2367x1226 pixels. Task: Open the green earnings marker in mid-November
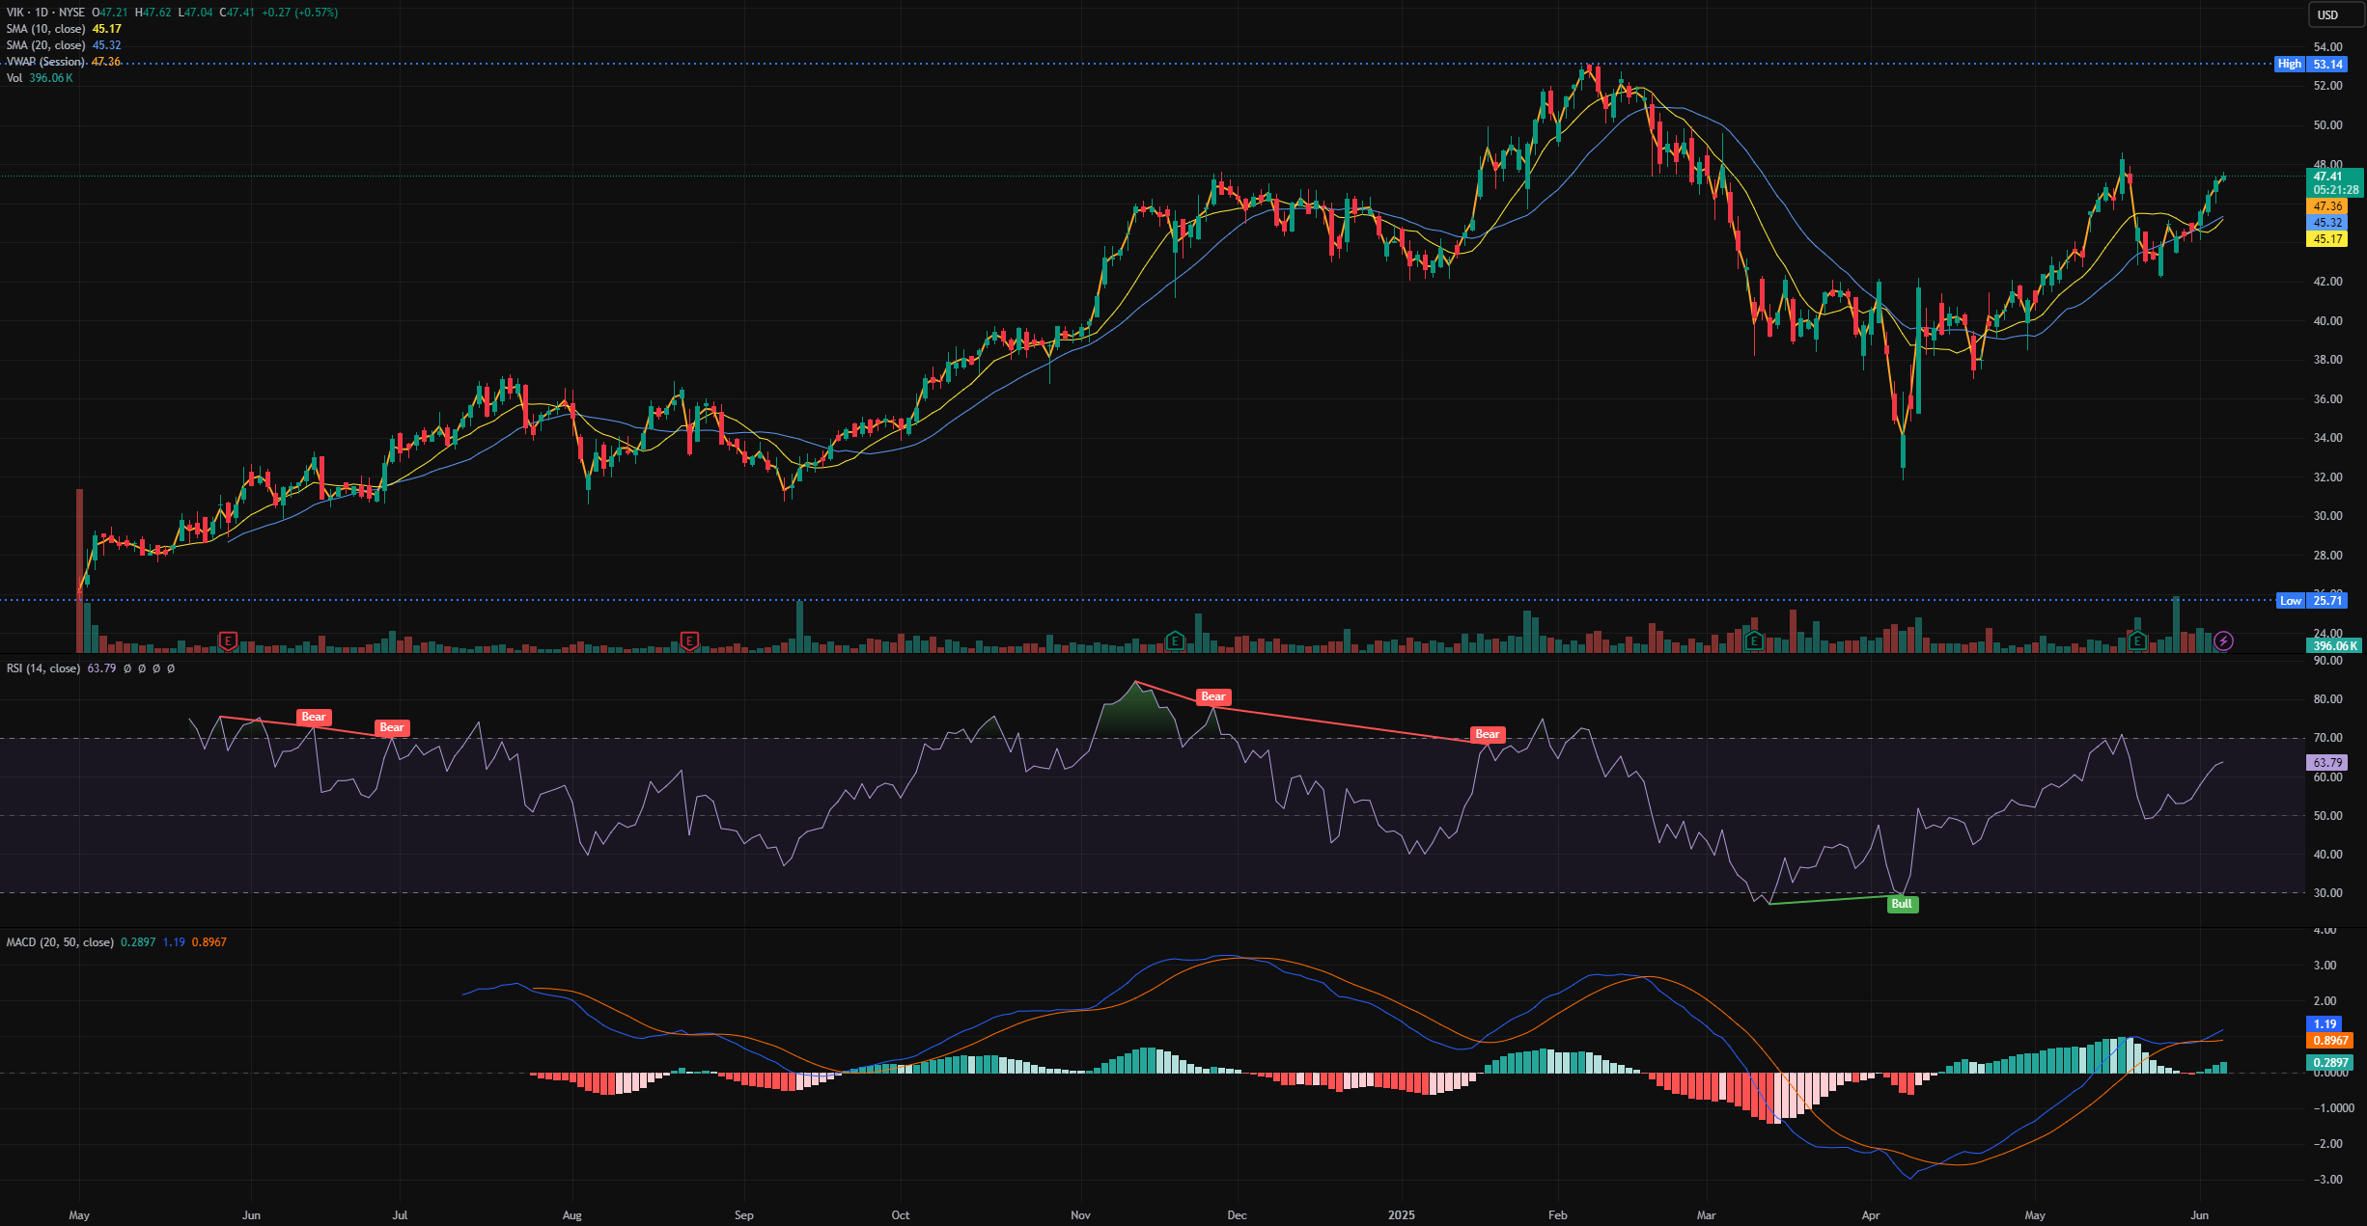click(x=1175, y=640)
